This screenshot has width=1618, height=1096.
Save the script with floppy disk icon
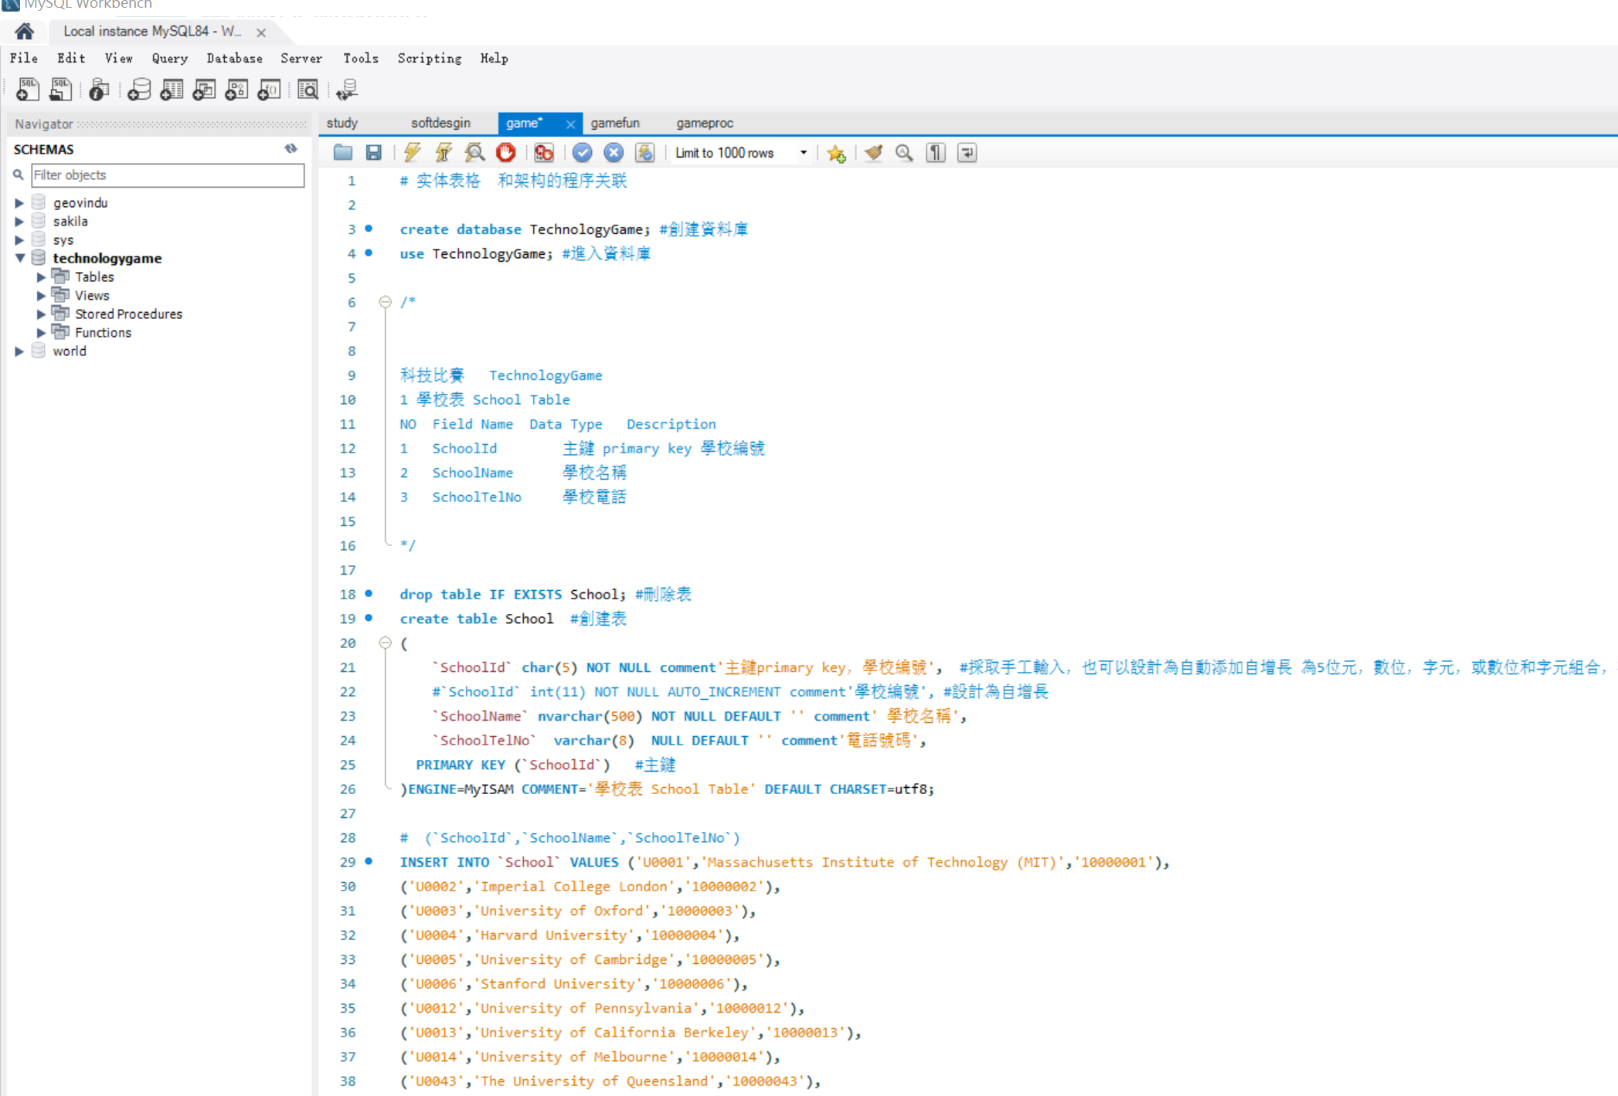374,153
